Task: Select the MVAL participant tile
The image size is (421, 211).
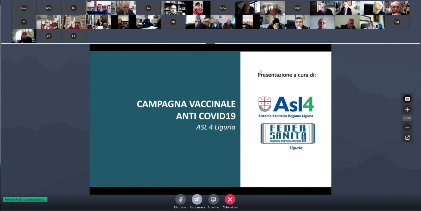Action: click(x=24, y=8)
